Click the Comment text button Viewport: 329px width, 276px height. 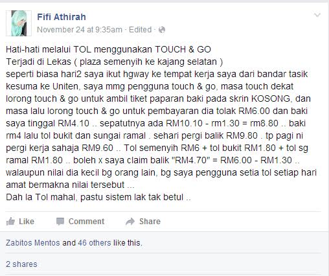pyautogui.click(x=86, y=222)
